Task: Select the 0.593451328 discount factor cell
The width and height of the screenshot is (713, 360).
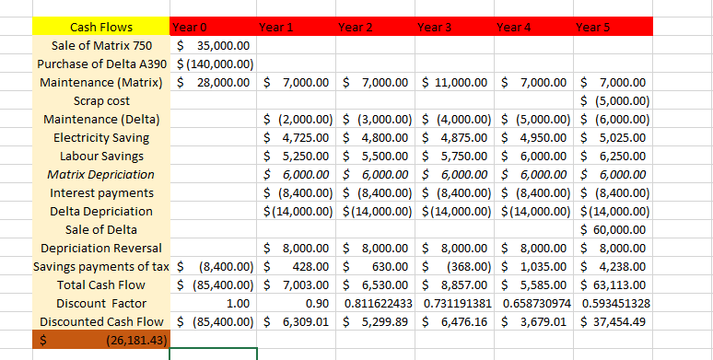Action: tap(614, 303)
